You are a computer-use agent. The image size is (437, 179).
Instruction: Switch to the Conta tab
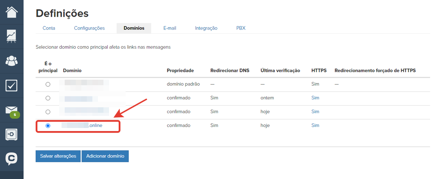49,28
